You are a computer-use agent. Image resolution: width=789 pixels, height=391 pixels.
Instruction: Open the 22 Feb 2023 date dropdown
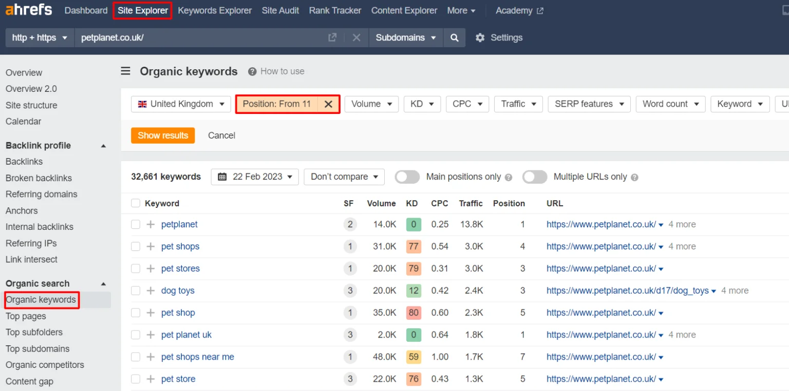point(255,177)
